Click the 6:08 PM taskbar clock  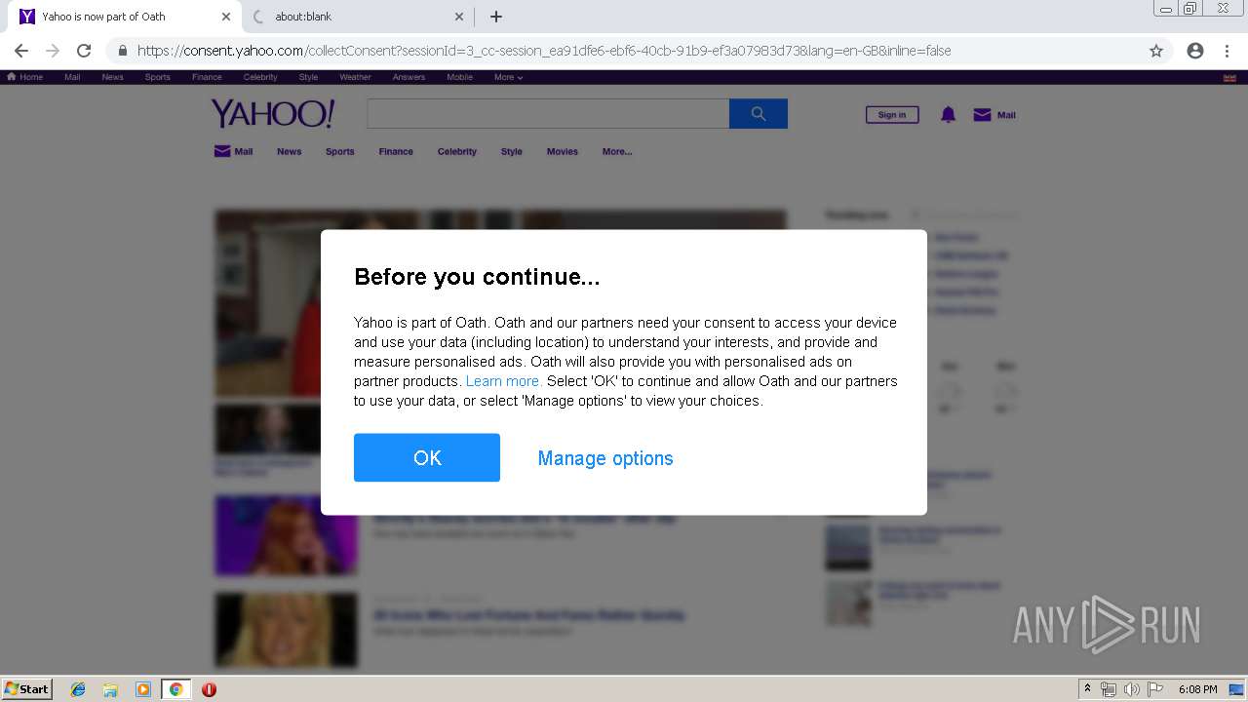[1197, 689]
